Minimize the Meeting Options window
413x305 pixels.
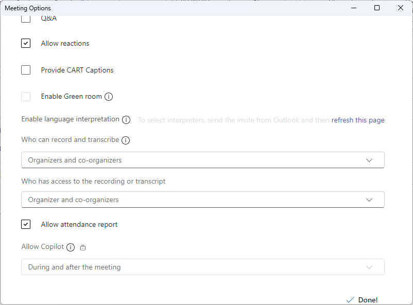coord(354,8)
